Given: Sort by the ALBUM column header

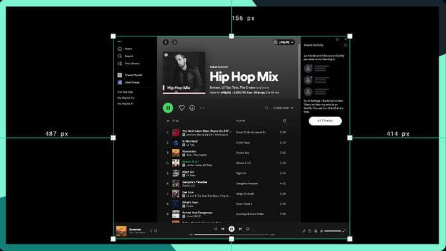Looking at the screenshot, I should pyautogui.click(x=240, y=121).
